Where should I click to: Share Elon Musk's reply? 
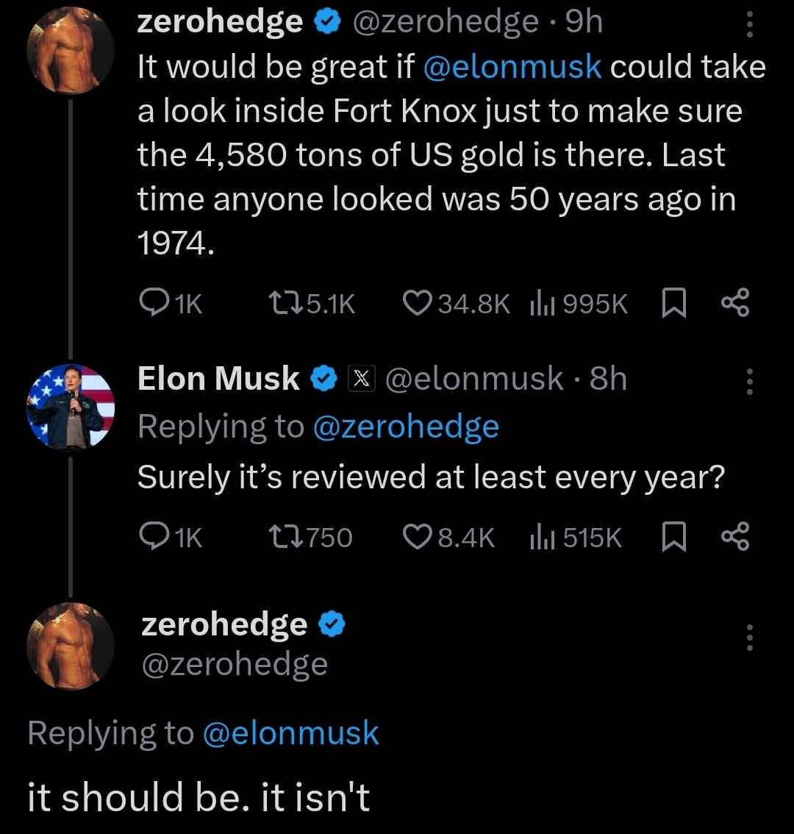click(734, 538)
